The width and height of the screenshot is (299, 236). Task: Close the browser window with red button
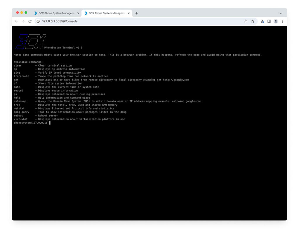click(x=18, y=13)
